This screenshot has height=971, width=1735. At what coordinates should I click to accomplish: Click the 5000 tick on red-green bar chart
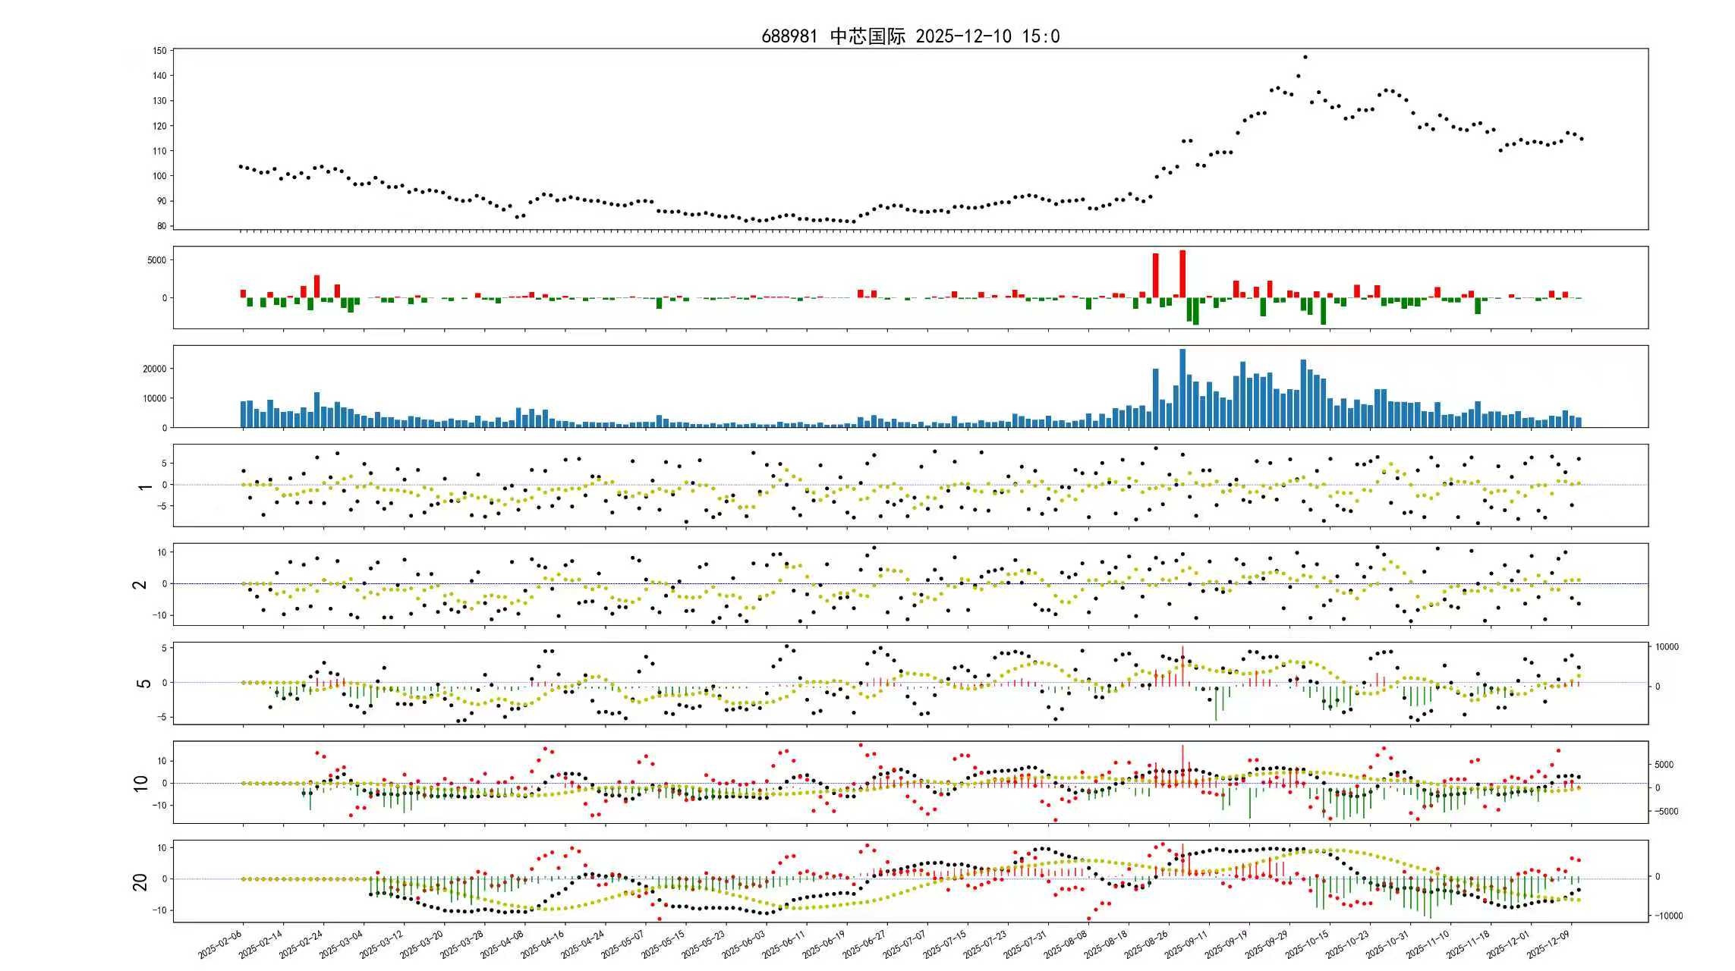coord(156,260)
